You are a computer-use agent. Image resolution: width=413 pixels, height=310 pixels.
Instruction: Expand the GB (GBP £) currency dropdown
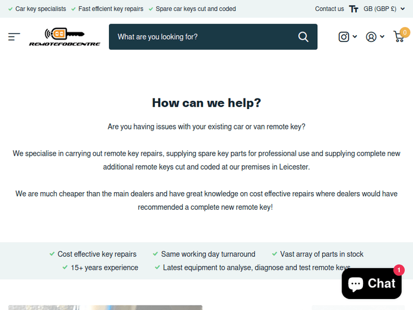point(384,9)
